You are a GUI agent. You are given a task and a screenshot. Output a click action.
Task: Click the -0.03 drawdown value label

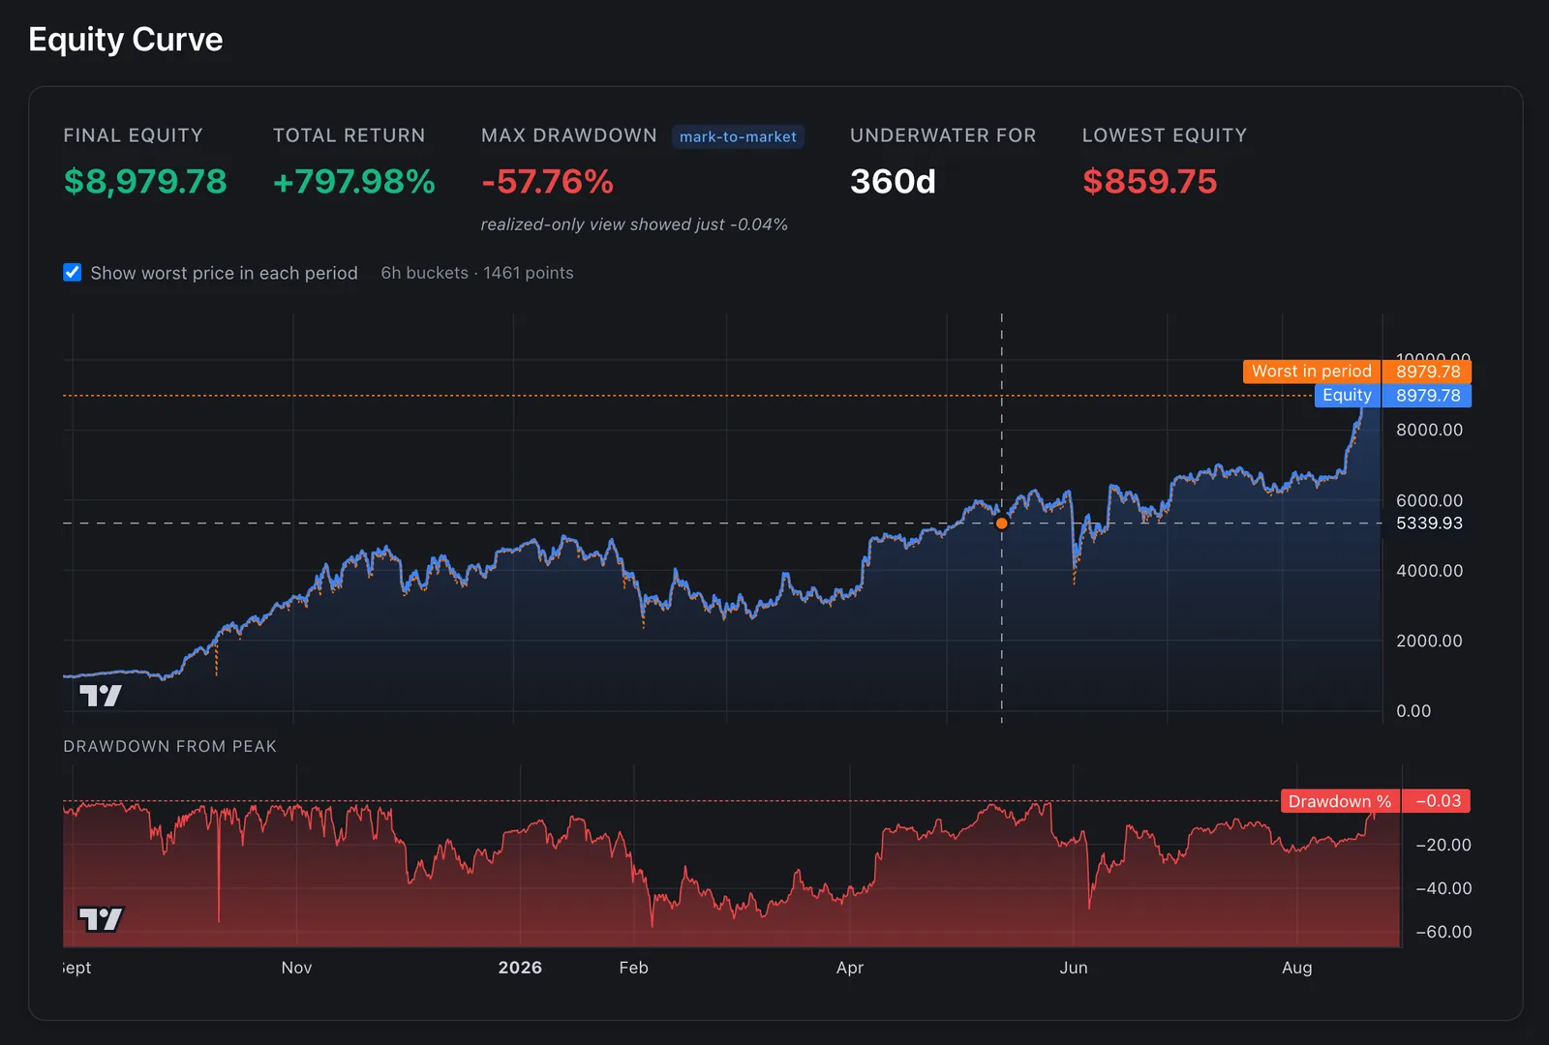1437,801
